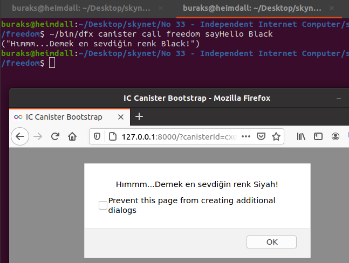
Task: Open tracking protection shield icon
Action: (x=97, y=136)
